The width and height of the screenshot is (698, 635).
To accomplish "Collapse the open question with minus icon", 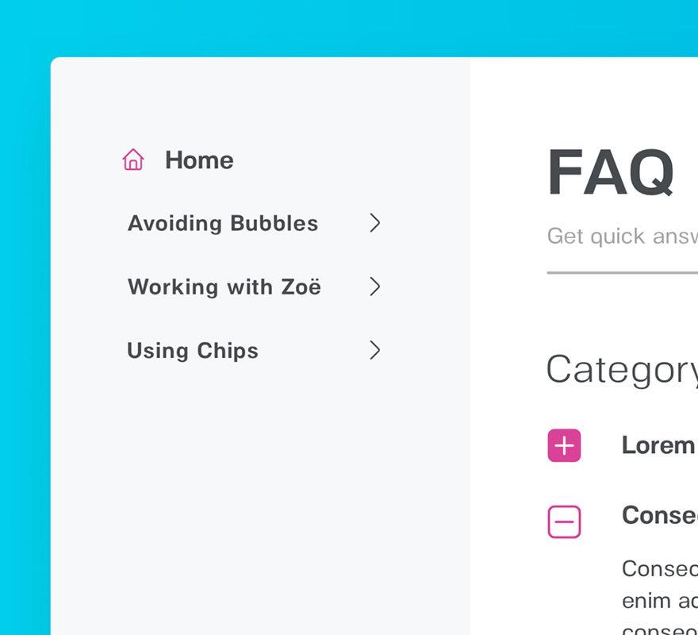I will 564,521.
